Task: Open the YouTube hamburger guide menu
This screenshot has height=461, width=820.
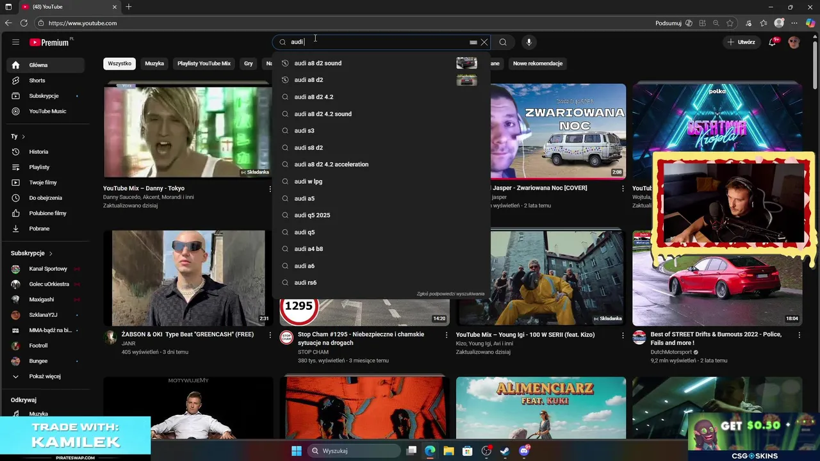Action: (x=15, y=42)
